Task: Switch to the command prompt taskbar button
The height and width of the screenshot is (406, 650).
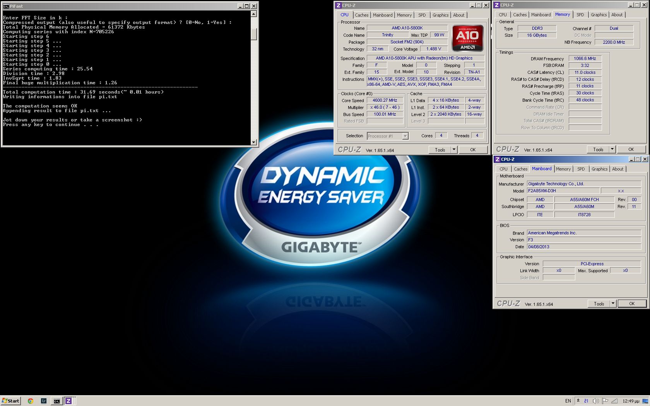Action: point(56,401)
